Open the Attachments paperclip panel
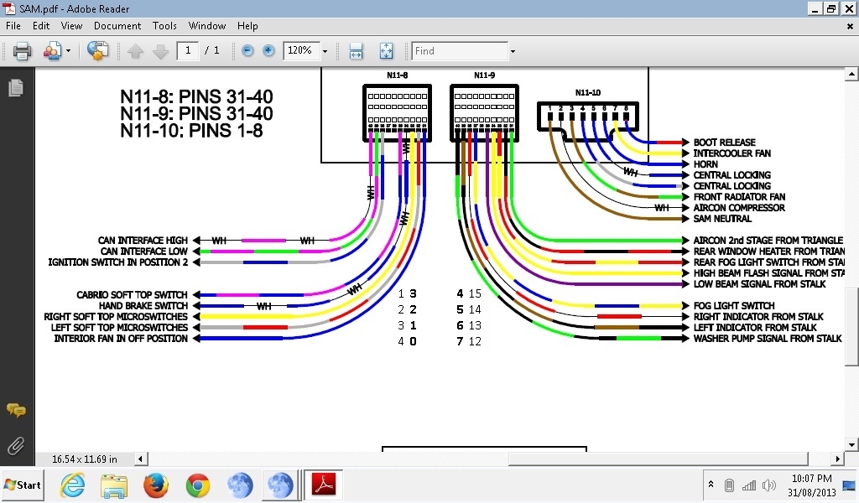Viewport: 859px width, 503px height. click(x=15, y=445)
